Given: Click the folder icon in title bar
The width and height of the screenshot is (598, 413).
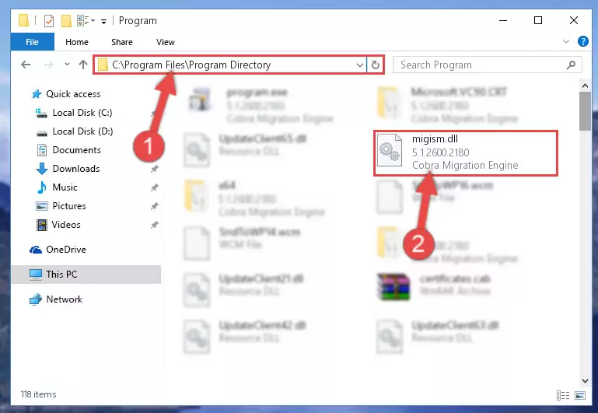Looking at the screenshot, I should pos(23,20).
